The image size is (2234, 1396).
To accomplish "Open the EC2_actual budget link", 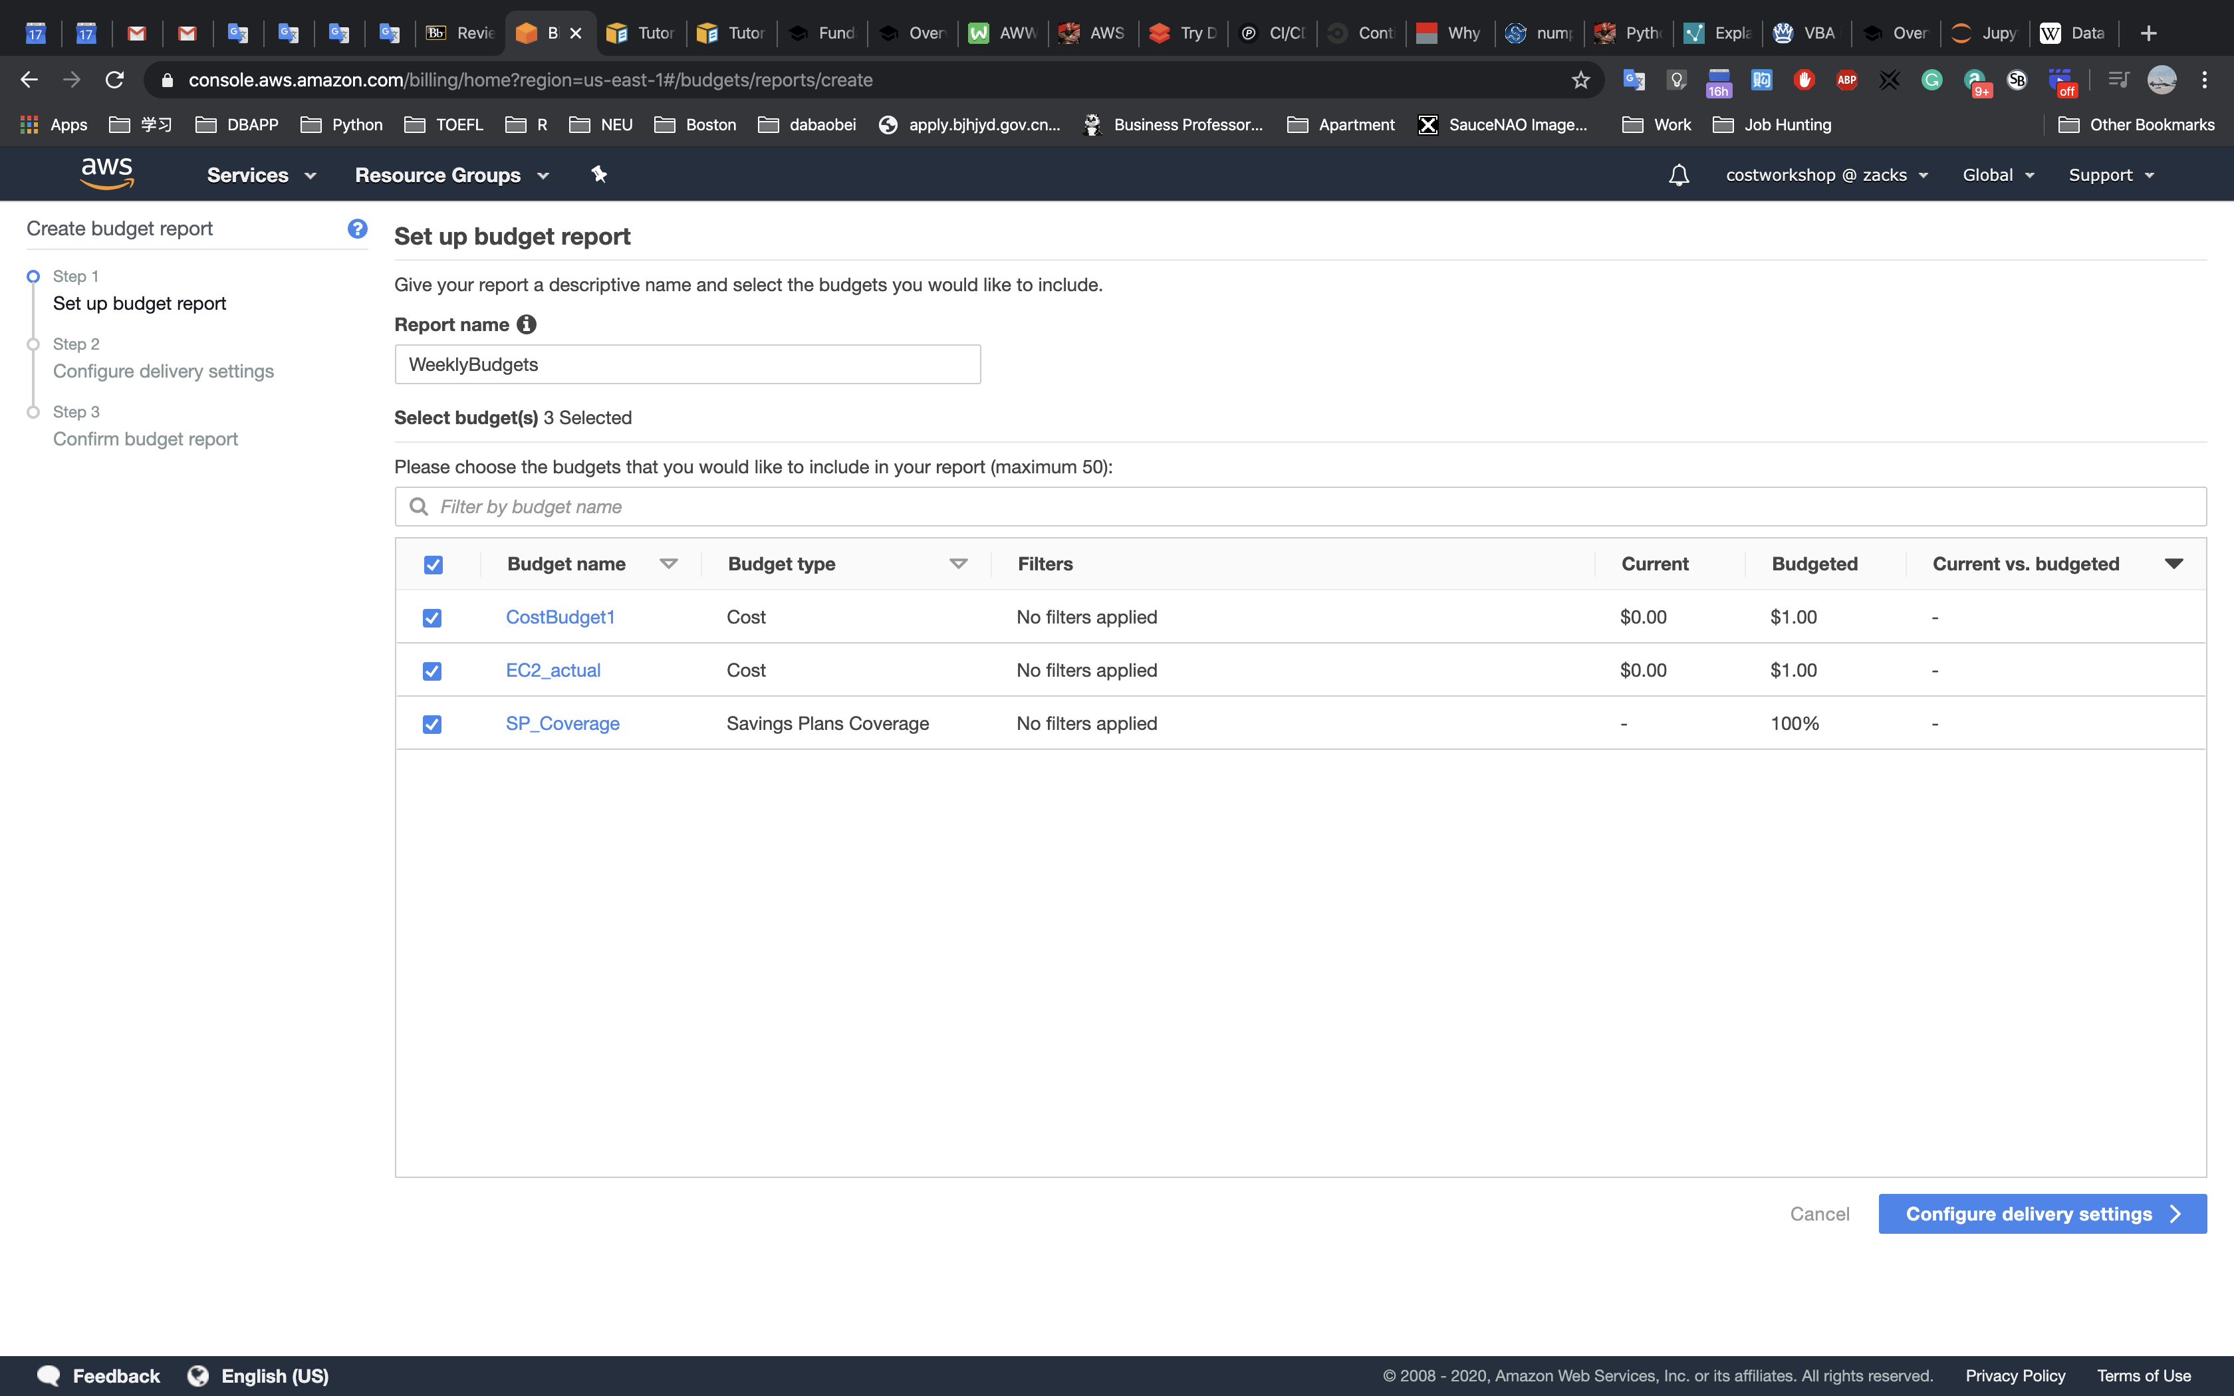I will click(553, 670).
